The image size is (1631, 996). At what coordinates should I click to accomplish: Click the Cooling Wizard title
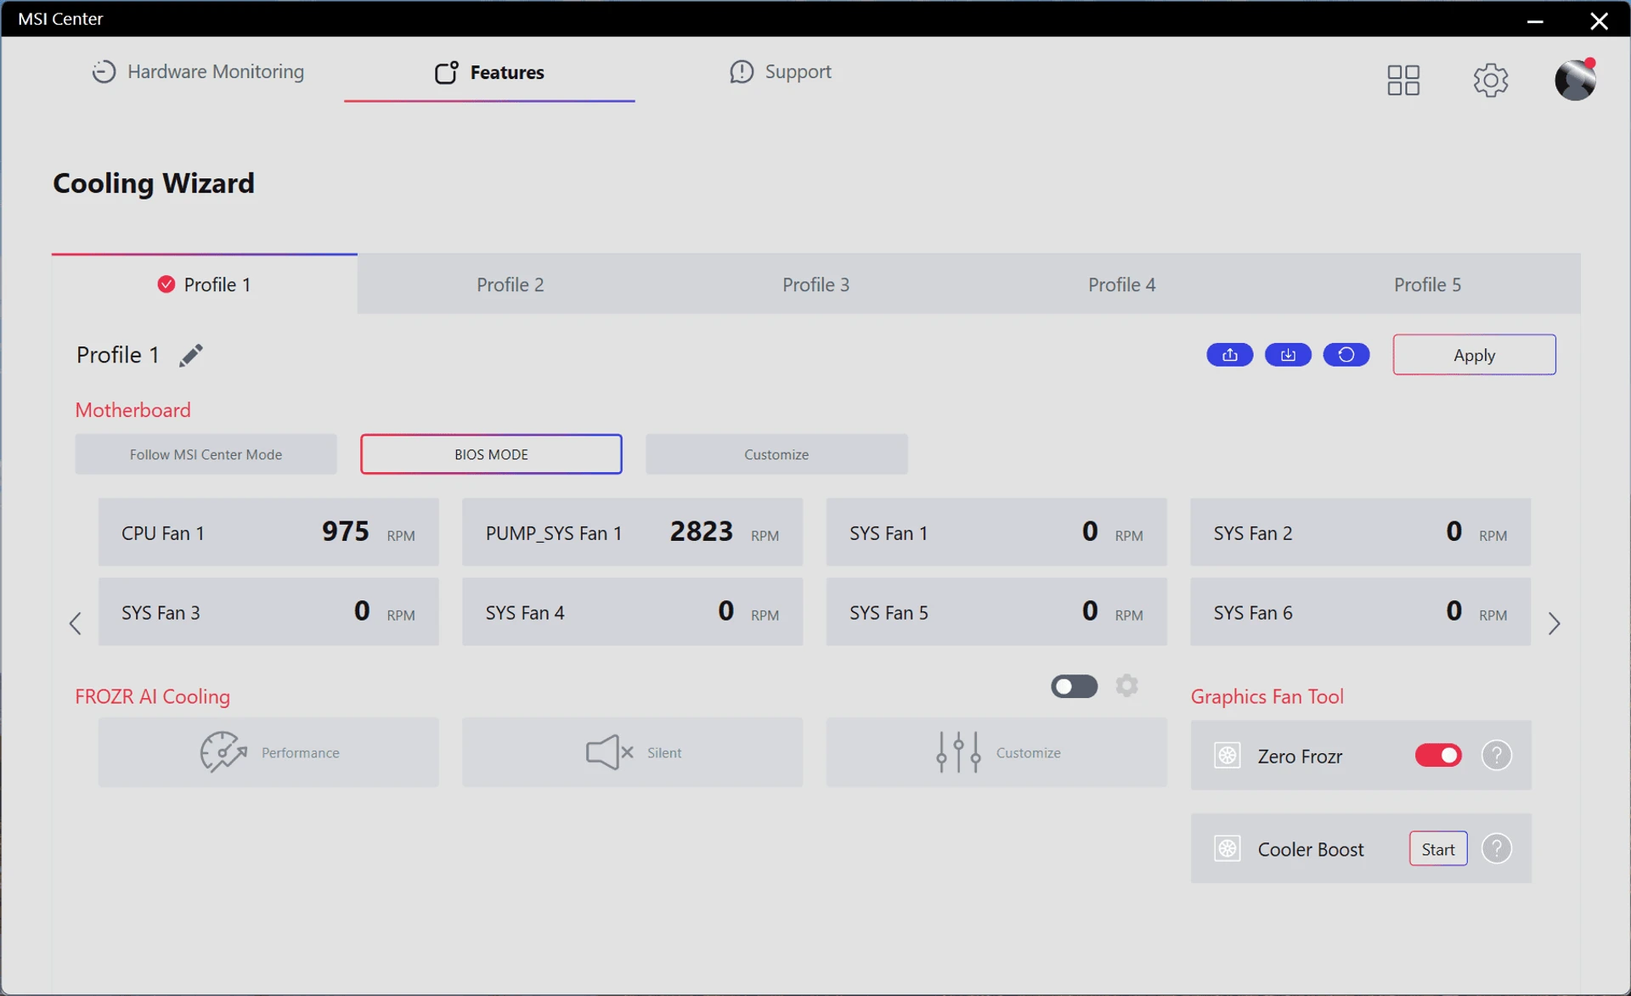pyautogui.click(x=154, y=183)
